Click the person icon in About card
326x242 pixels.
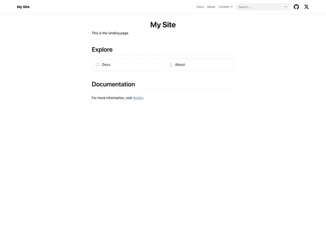(171, 65)
